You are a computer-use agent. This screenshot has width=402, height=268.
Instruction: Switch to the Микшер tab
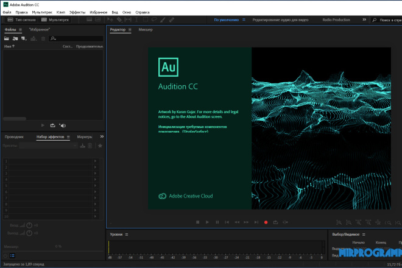(146, 29)
